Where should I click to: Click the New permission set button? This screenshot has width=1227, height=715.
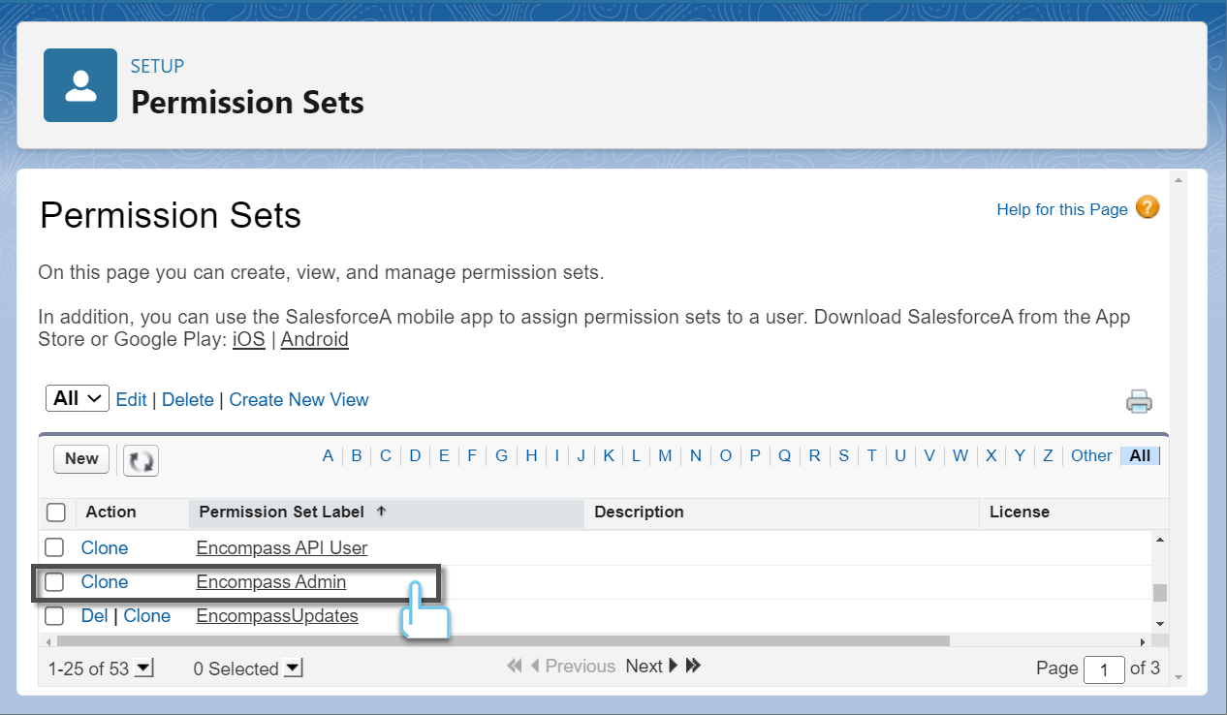pos(81,459)
